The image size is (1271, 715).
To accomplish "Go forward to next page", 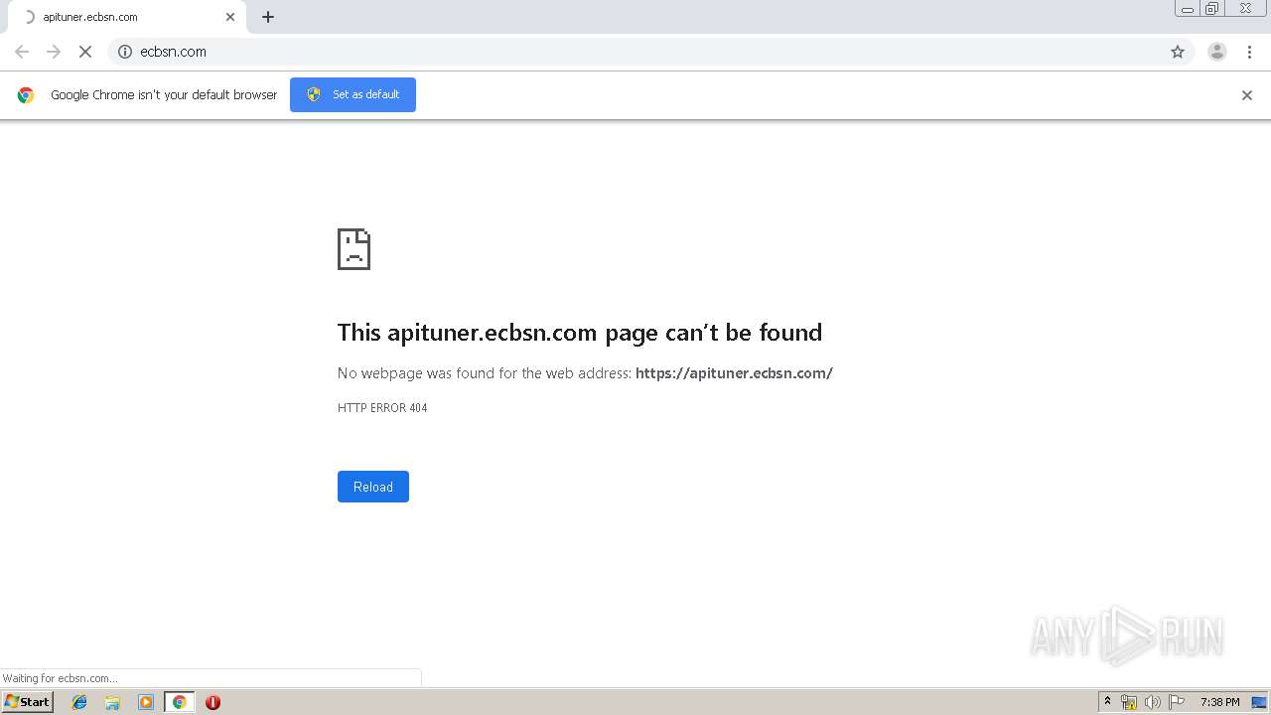I will [x=54, y=52].
